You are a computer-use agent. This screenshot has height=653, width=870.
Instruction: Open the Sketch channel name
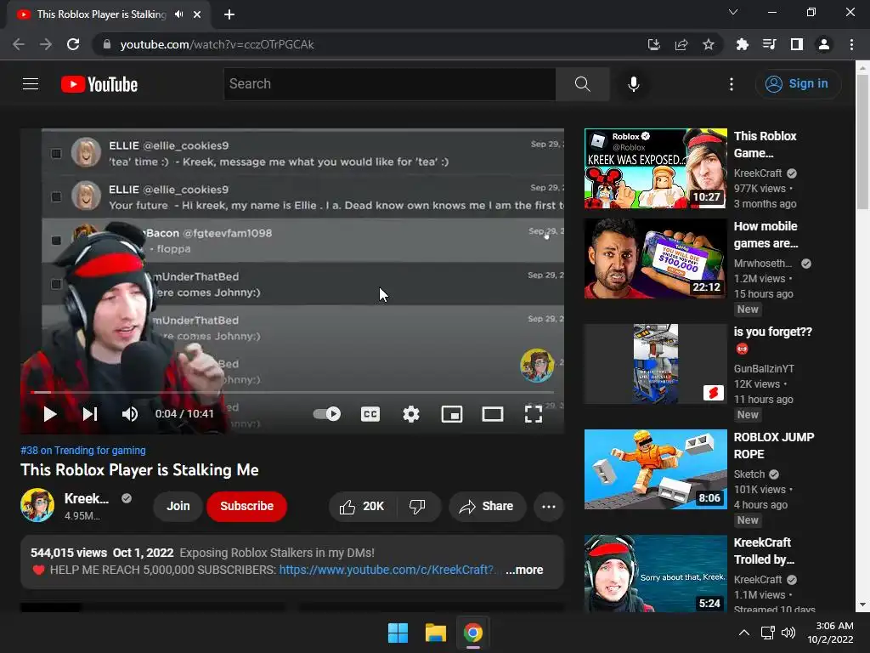[x=749, y=474]
